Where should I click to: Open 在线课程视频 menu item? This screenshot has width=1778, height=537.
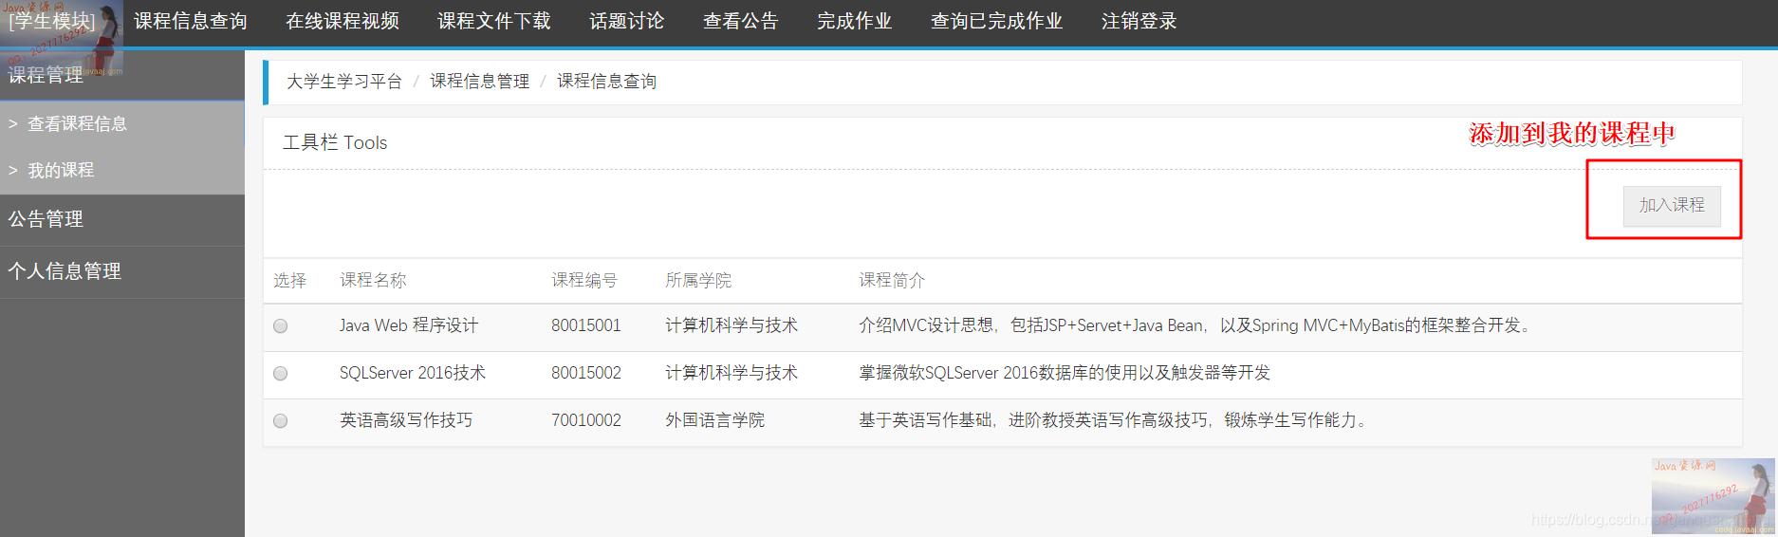(x=342, y=21)
